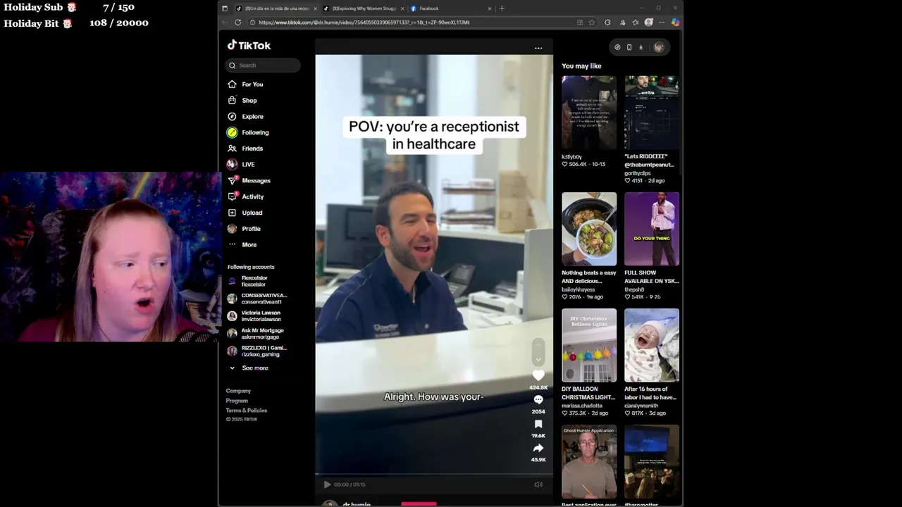Go to the previous video
This screenshot has width=902, height=507.
538,344
